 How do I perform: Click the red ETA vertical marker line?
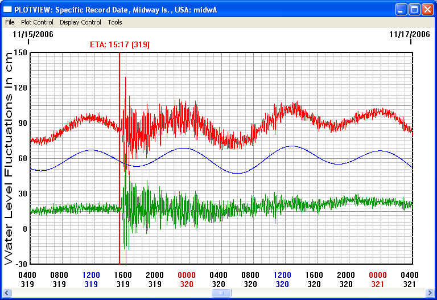pos(119,158)
